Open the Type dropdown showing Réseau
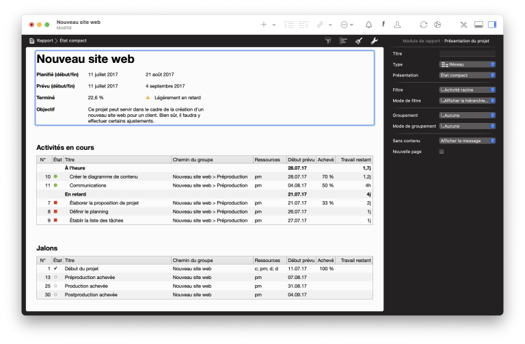 click(x=467, y=64)
